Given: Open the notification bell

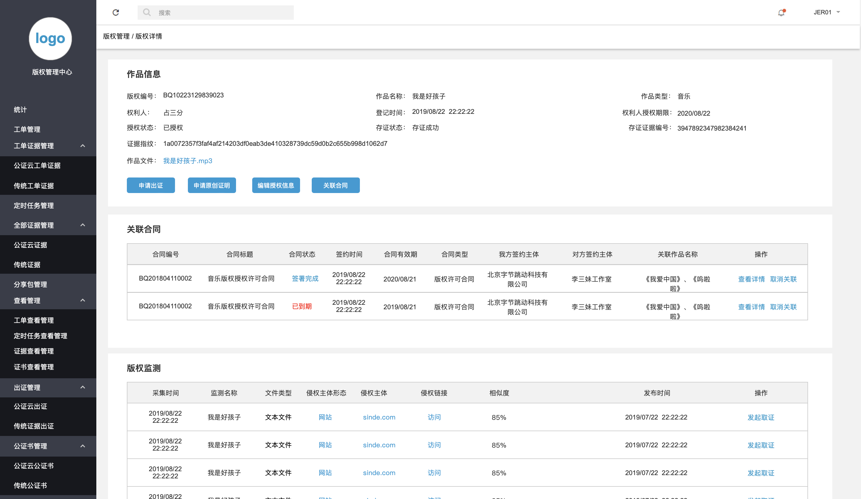Looking at the screenshot, I should [781, 13].
